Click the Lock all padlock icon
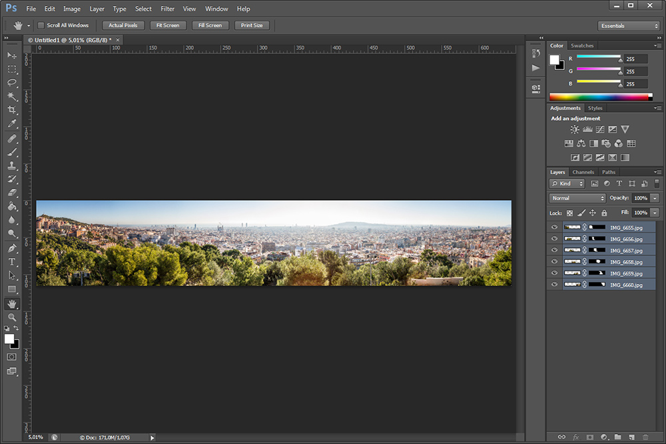 point(604,213)
